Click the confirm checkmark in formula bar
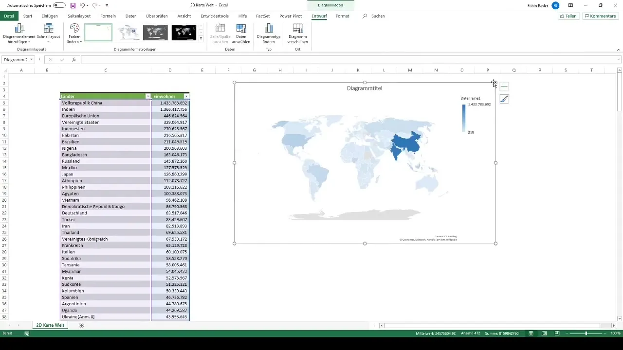Viewport: 623px width, 350px height. click(x=62, y=60)
